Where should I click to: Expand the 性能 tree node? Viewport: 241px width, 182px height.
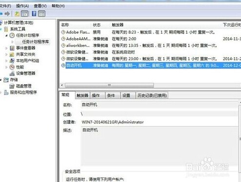(6, 67)
